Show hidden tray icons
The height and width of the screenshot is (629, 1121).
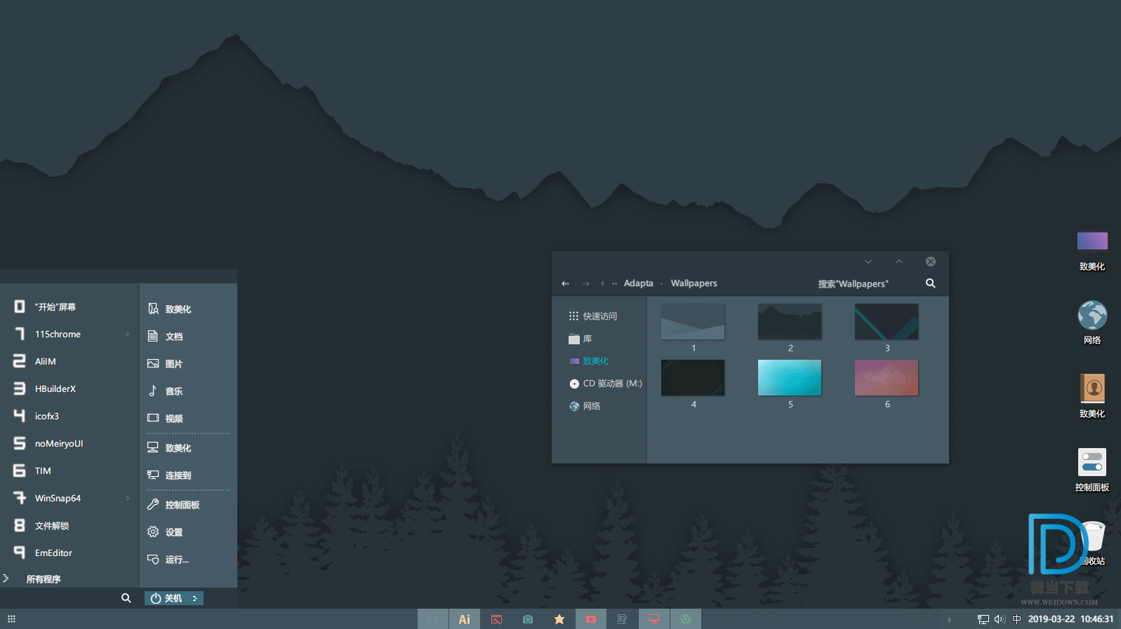click(x=949, y=620)
